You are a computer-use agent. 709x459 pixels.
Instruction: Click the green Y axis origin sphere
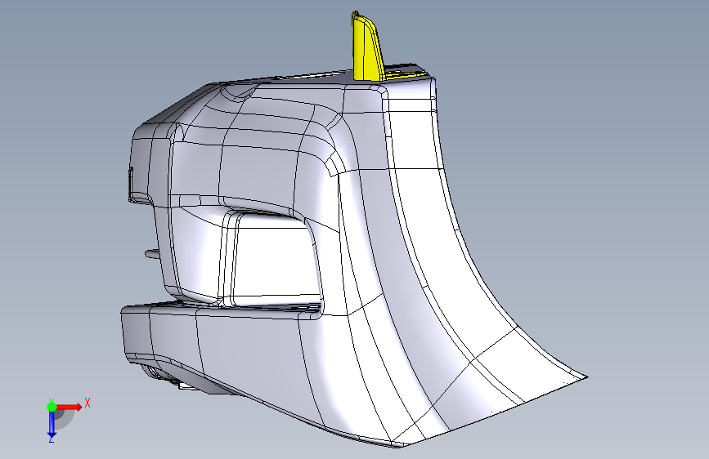[x=52, y=407]
